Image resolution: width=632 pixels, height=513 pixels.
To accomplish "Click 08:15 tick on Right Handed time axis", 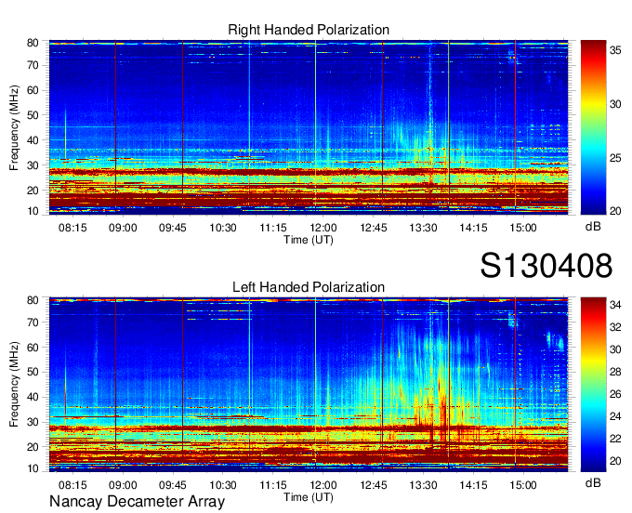I will point(72,228).
